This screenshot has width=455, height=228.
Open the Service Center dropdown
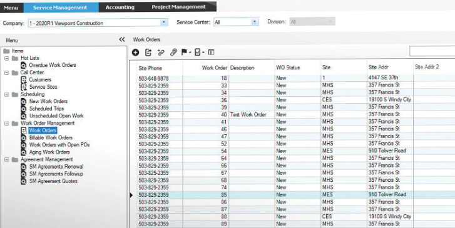pos(255,22)
